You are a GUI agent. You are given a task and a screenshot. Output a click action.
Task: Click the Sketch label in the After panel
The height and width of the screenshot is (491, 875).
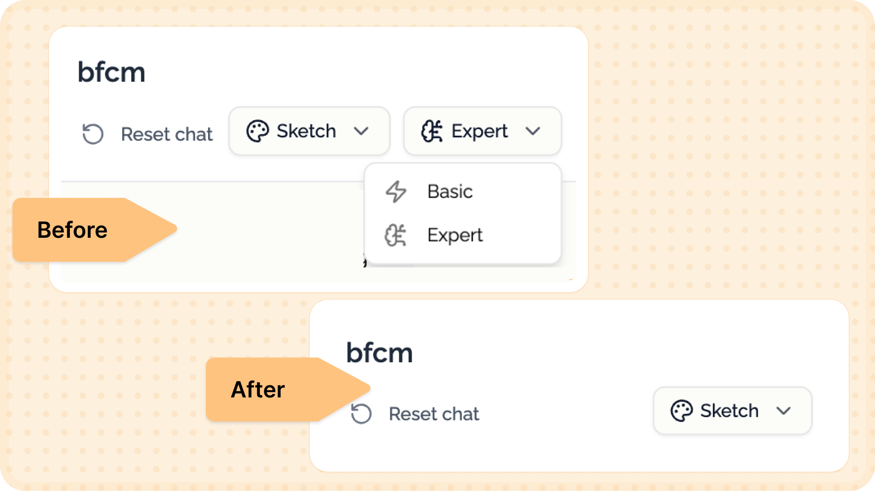(x=729, y=411)
